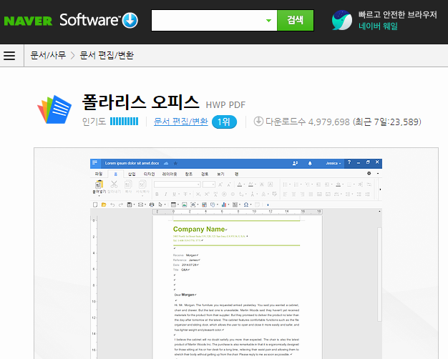Screen dimensions: 448x359
Task: Click the 폴라리스 오피스 title
Action: tap(140, 102)
